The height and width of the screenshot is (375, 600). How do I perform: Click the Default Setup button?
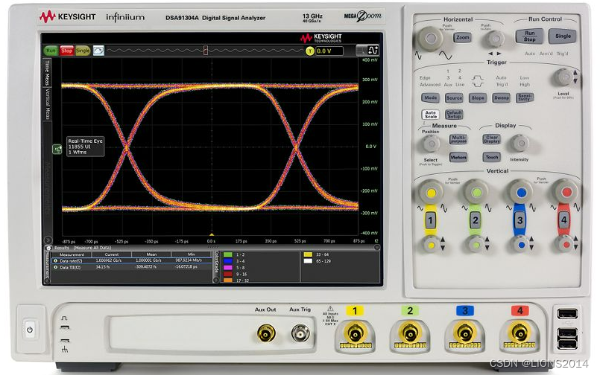tap(454, 114)
